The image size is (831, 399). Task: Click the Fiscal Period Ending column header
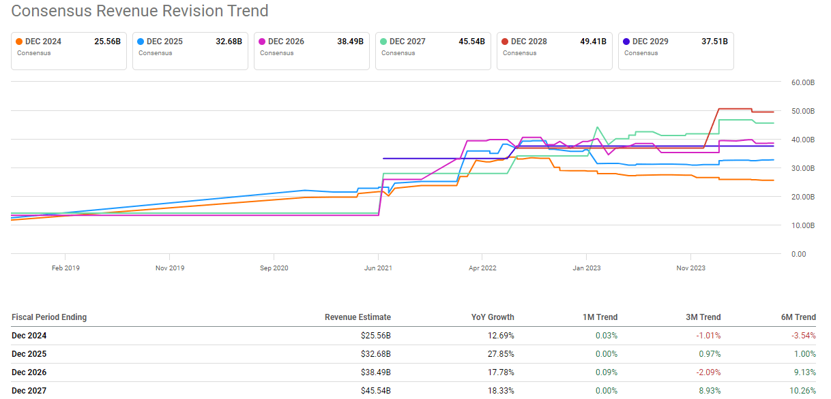[49, 317]
